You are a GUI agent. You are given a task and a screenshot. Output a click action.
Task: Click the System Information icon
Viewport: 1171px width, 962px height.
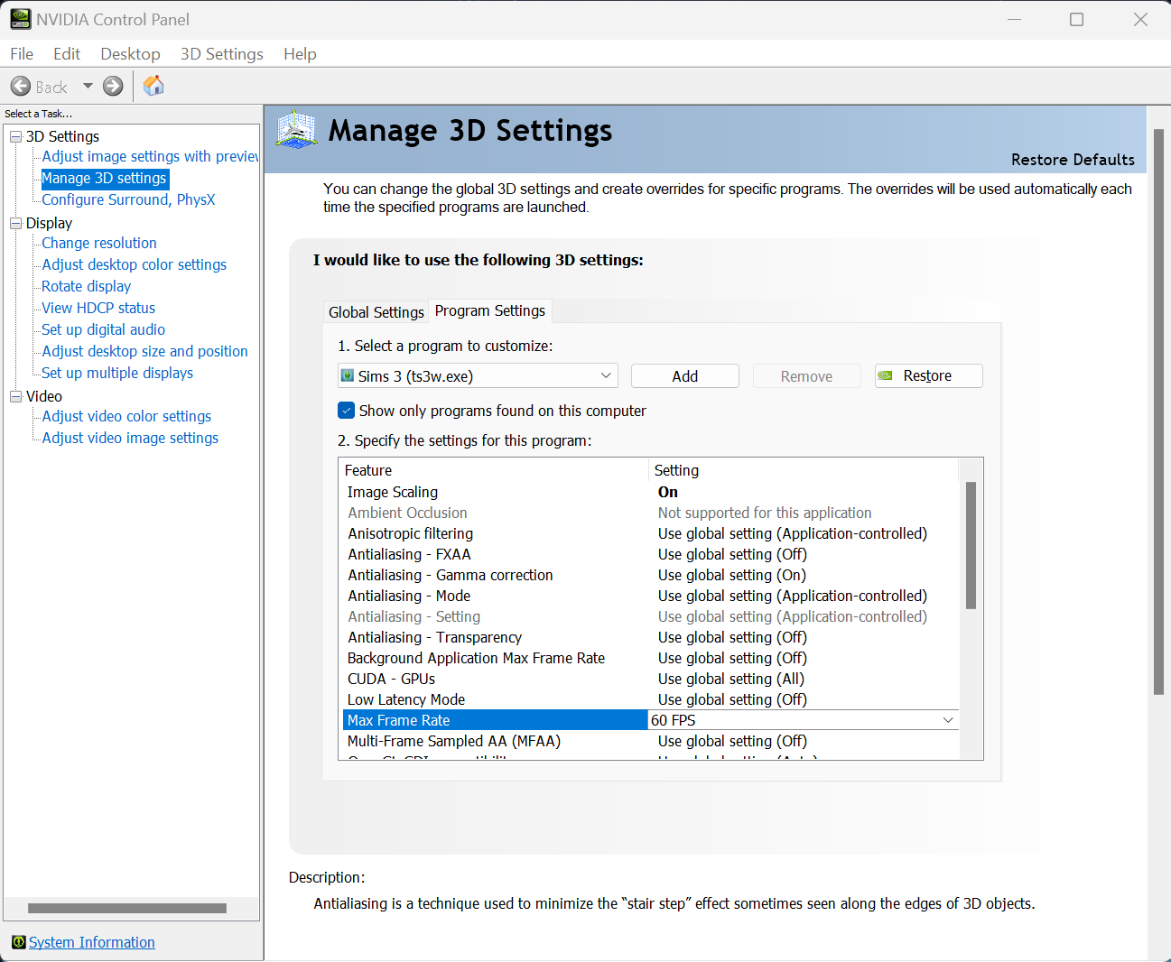[x=18, y=942]
